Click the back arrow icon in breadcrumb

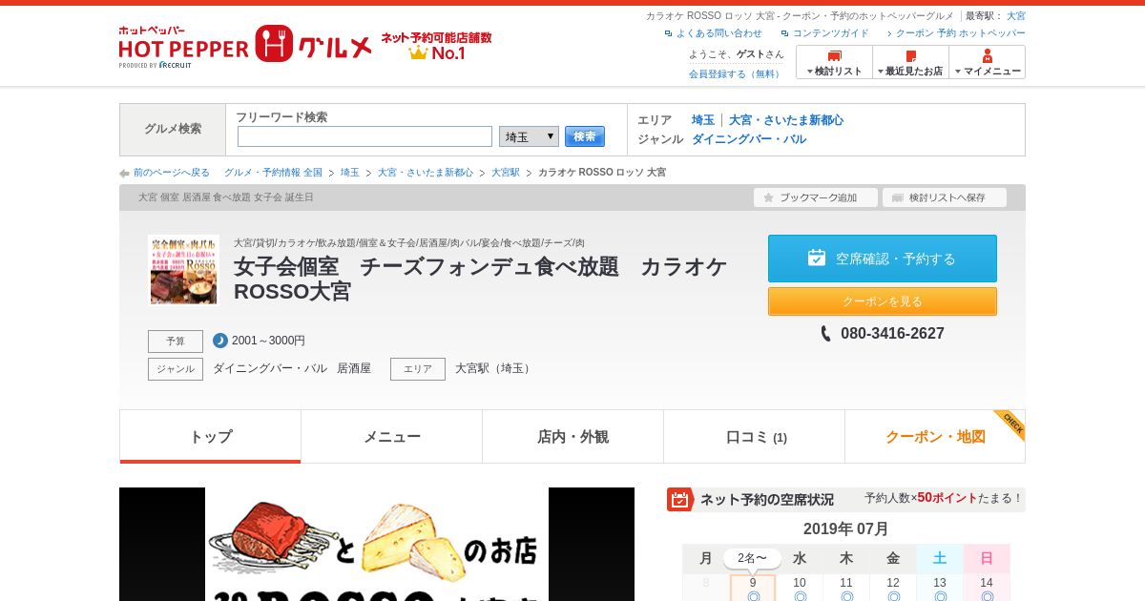[124, 174]
